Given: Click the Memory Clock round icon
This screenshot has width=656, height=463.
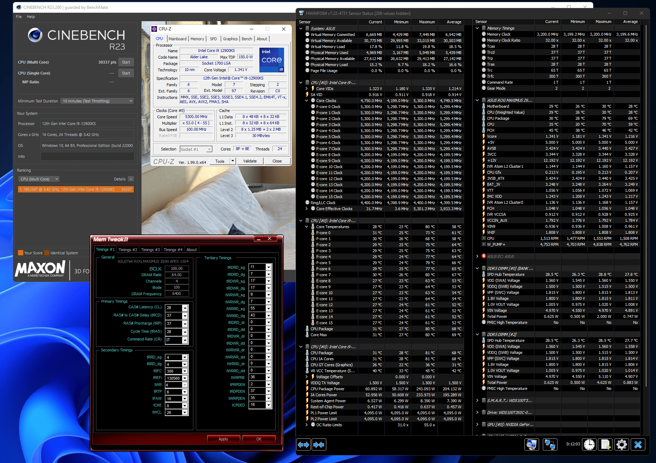Looking at the screenshot, I should [484, 34].
